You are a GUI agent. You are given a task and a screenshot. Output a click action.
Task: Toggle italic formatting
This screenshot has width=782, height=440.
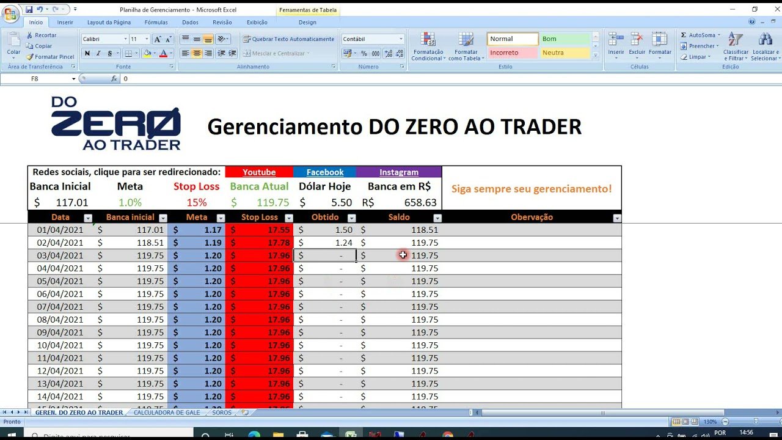pyautogui.click(x=98, y=54)
